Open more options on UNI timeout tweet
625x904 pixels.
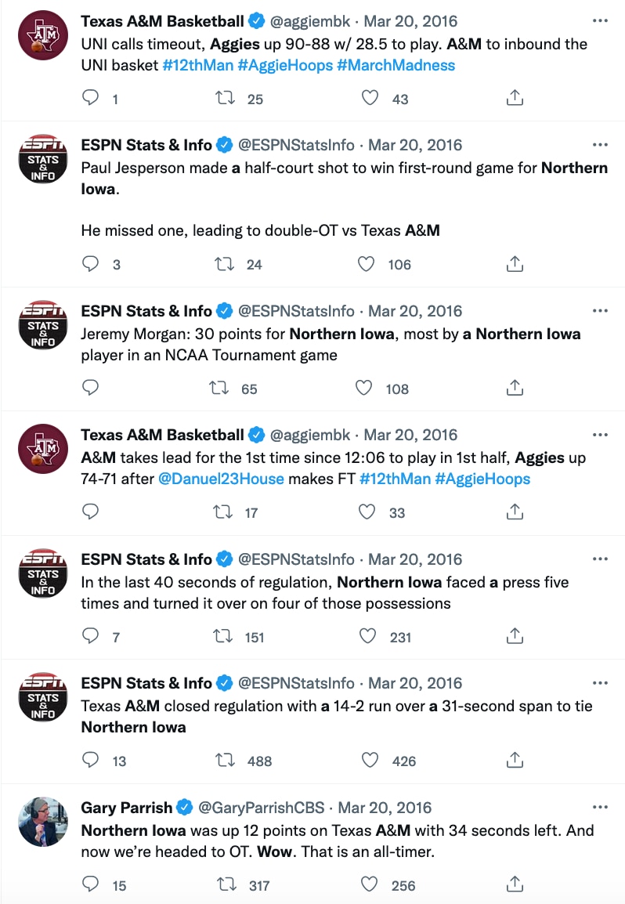click(x=600, y=20)
